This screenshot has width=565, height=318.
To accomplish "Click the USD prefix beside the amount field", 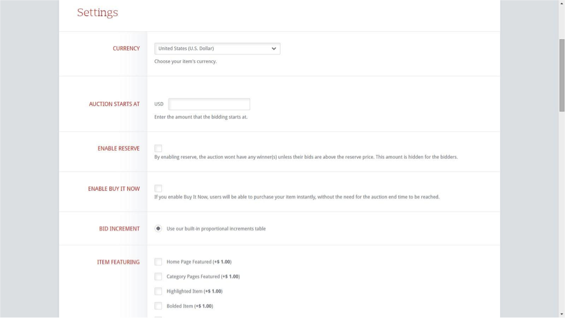I will point(159,104).
